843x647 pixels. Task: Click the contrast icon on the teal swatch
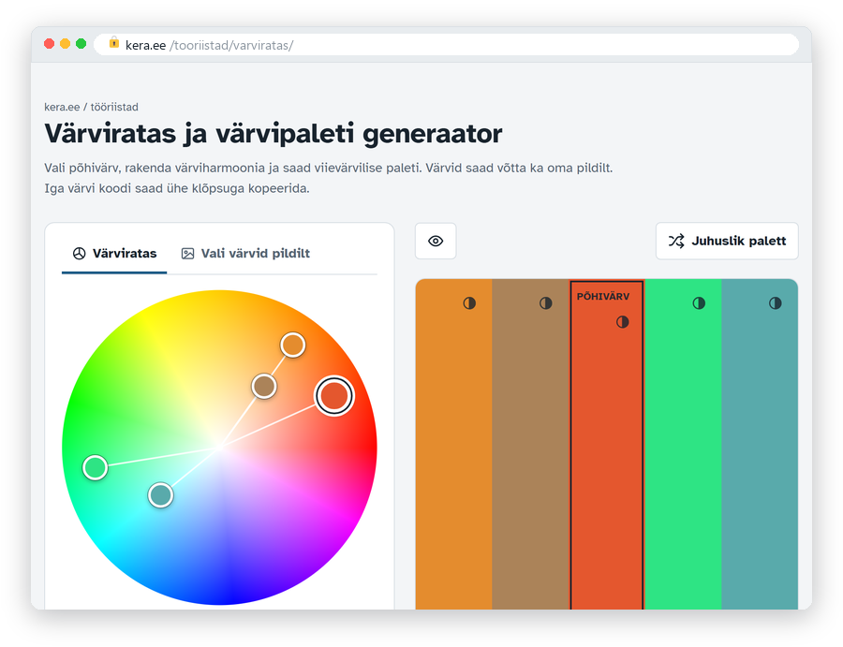(776, 303)
